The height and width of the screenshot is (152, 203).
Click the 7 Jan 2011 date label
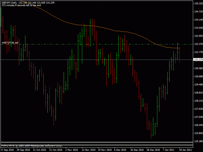[x=169, y=150]
